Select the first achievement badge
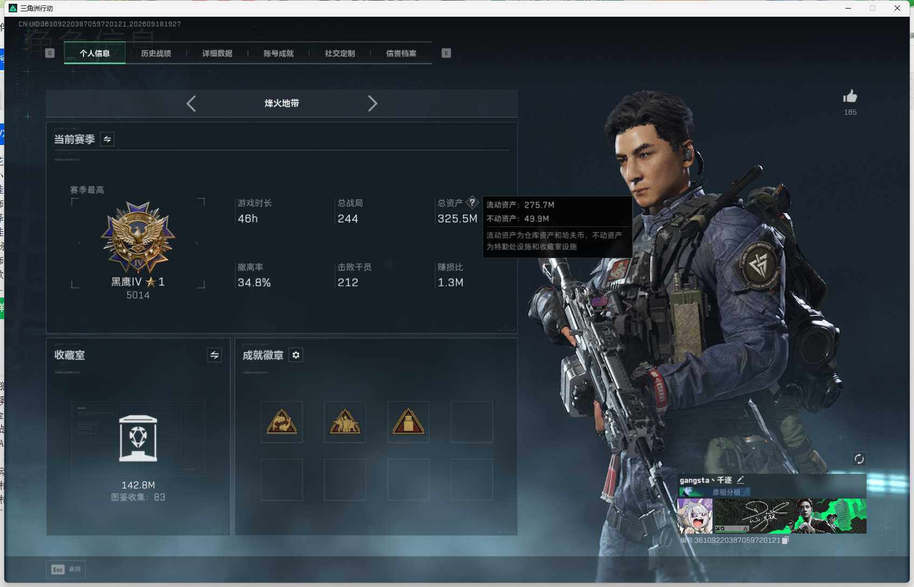 281,422
